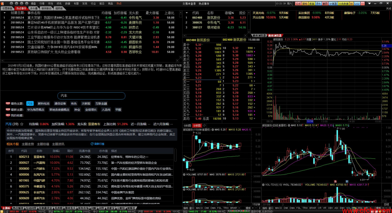The height and width of the screenshot is (213, 392).
Task: Select the 业绩增长 new theme tag
Action: (x=91, y=110)
